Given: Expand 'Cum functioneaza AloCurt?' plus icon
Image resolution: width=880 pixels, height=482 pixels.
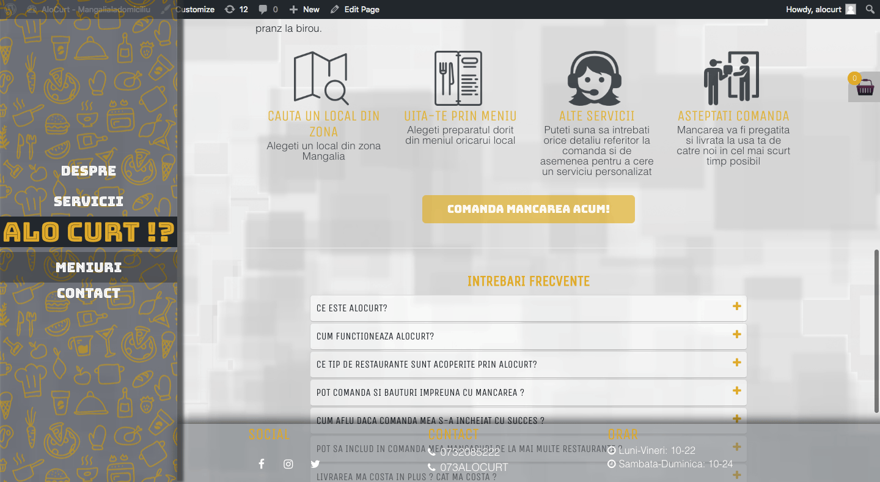Looking at the screenshot, I should pyautogui.click(x=737, y=335).
